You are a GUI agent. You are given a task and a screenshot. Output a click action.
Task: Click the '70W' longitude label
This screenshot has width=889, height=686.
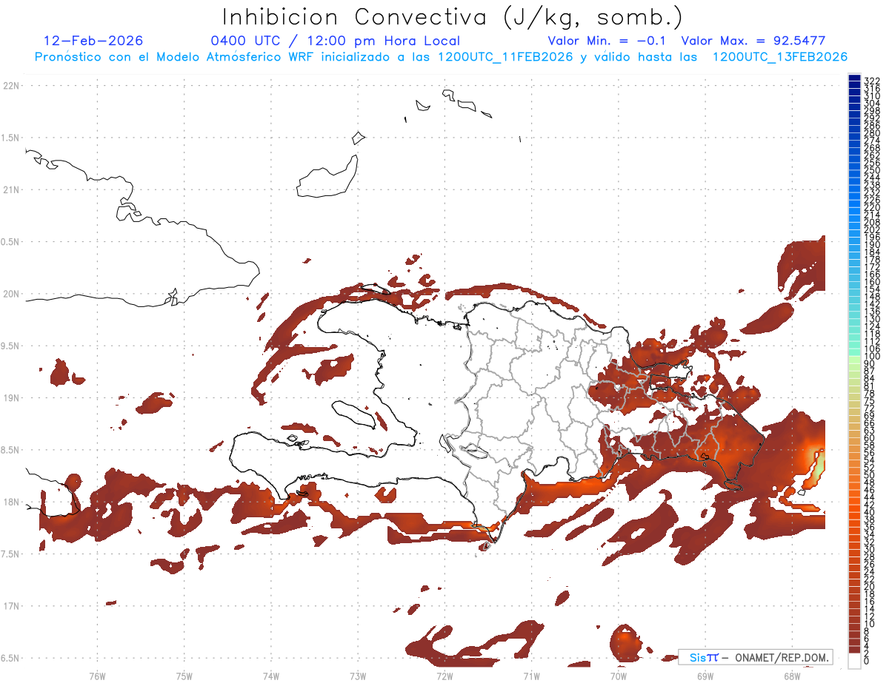(619, 676)
